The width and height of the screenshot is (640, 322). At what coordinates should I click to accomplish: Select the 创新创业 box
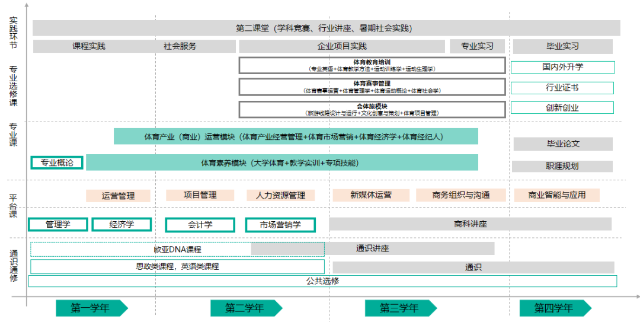[562, 108]
